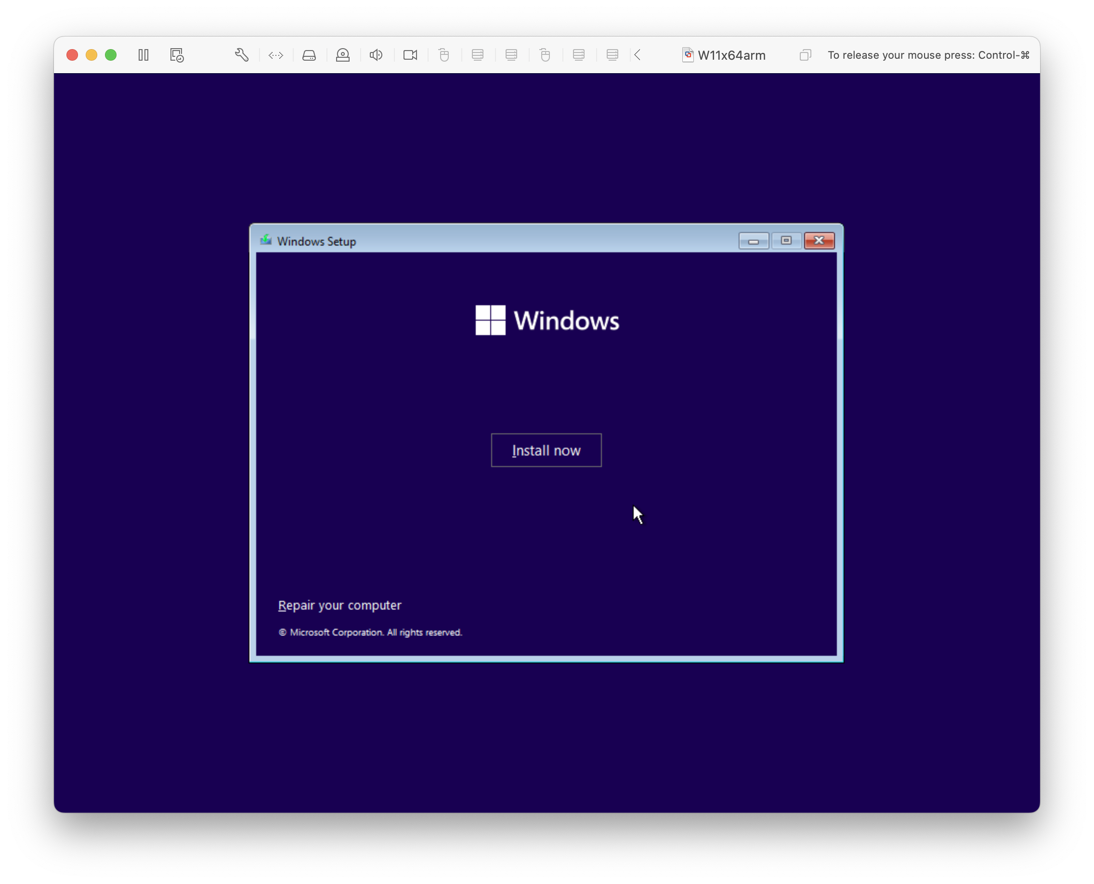Click the Install now button

tap(546, 450)
